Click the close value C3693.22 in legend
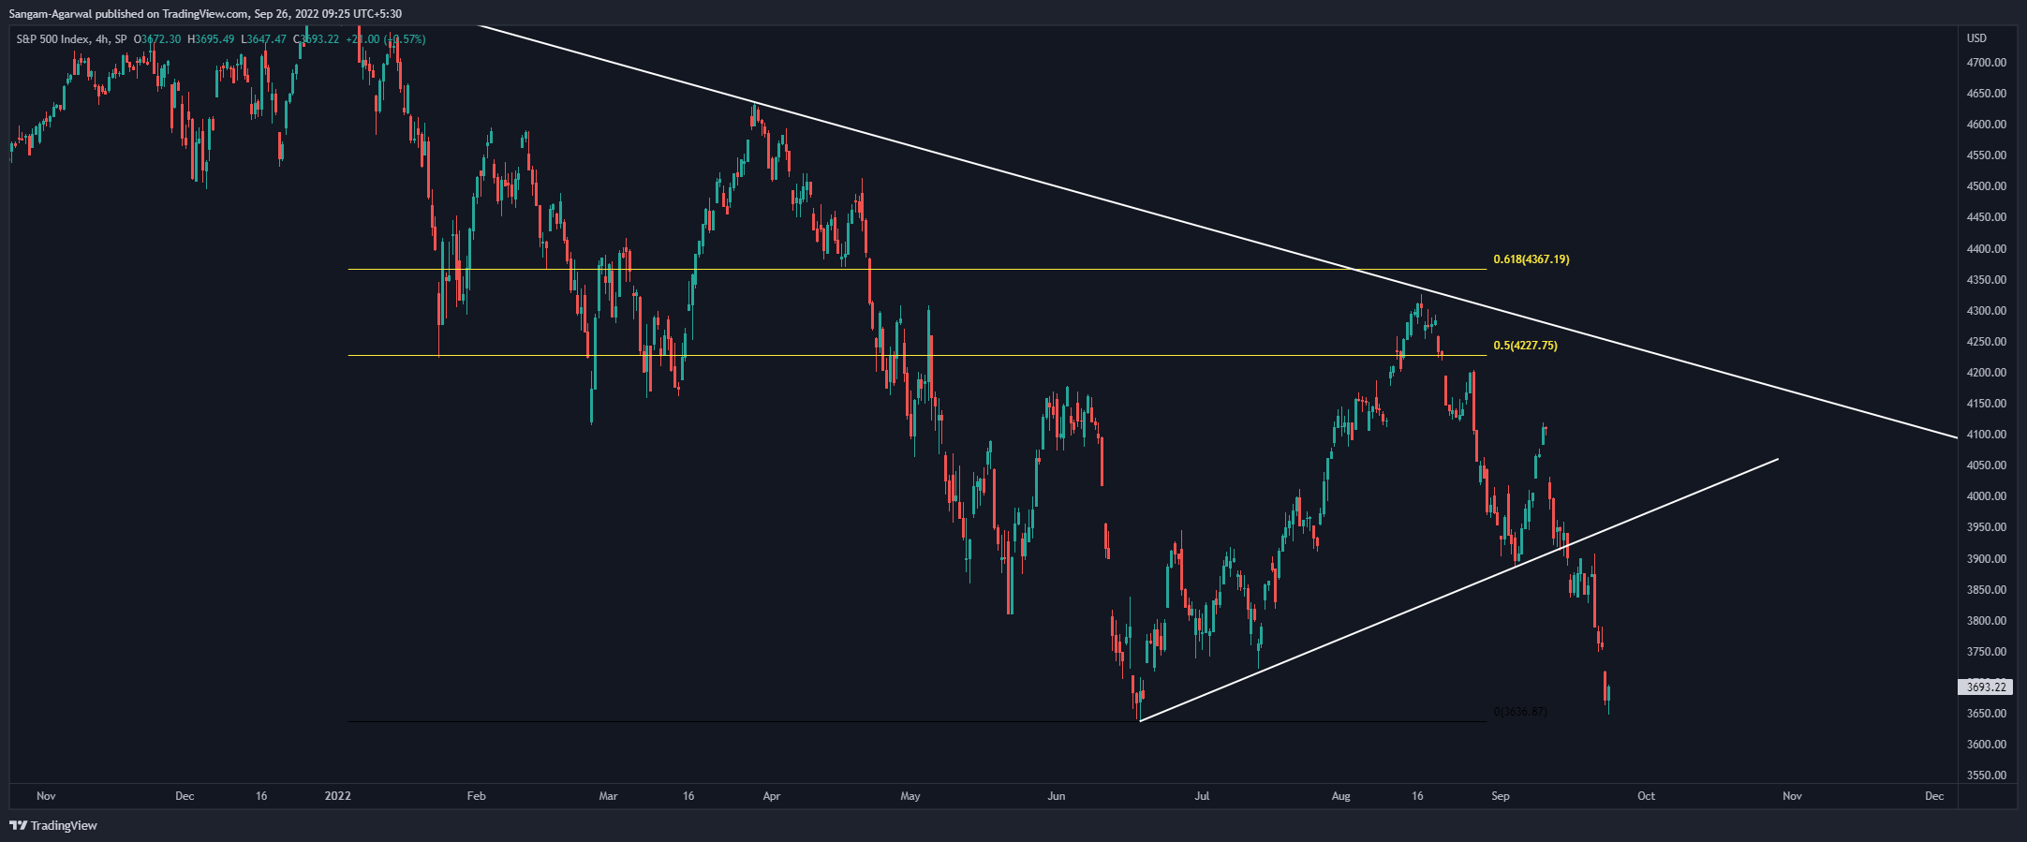The image size is (2027, 842). tap(316, 39)
